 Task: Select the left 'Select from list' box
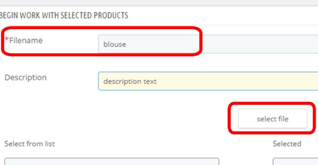point(112,161)
